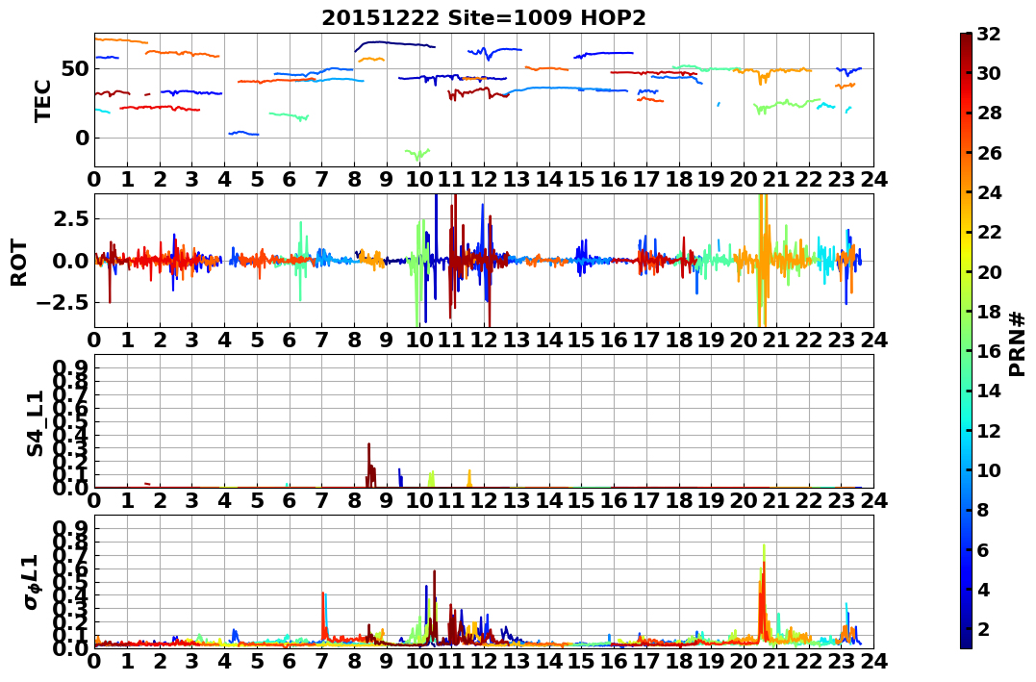Click the '12' tick on the colorbar
This screenshot has width=1036, height=682.
pos(990,430)
